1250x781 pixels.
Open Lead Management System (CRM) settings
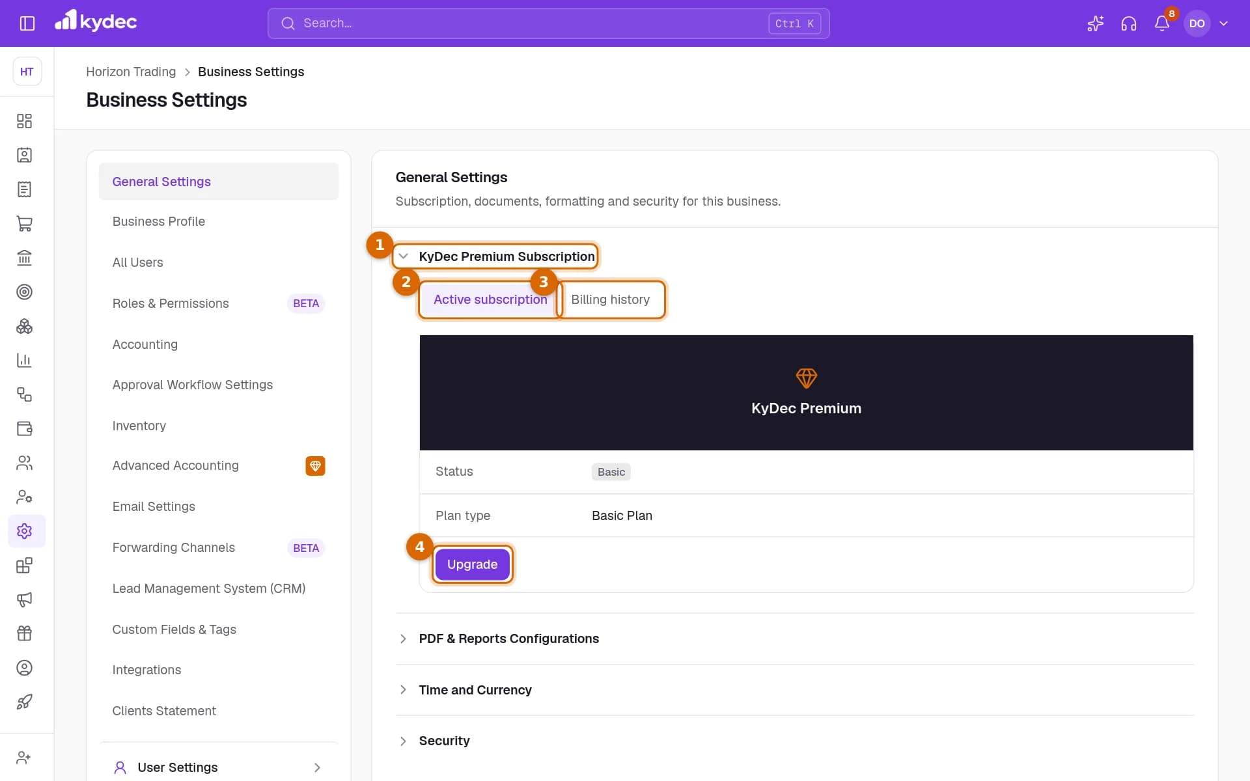click(x=219, y=588)
